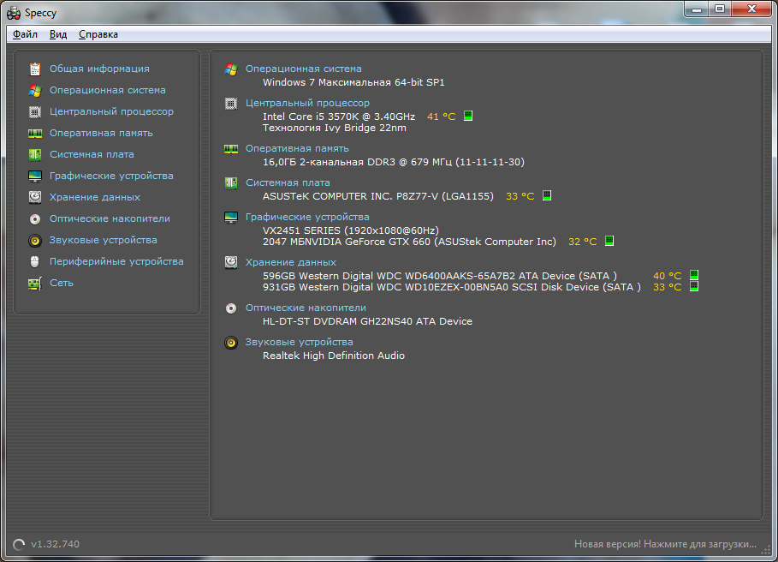Open sidebar Системная плата section
Screen dimensions: 778x562
click(x=92, y=154)
